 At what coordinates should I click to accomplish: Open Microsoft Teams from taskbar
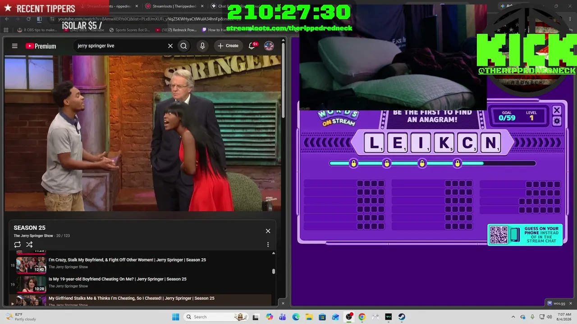[x=283, y=317]
